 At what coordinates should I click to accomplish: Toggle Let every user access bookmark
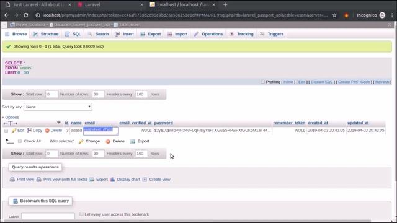tap(81, 214)
